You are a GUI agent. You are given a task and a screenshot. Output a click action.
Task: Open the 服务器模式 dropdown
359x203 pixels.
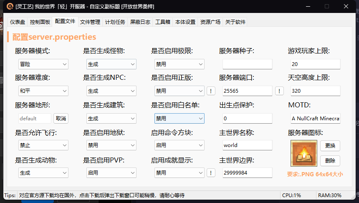coord(43,64)
